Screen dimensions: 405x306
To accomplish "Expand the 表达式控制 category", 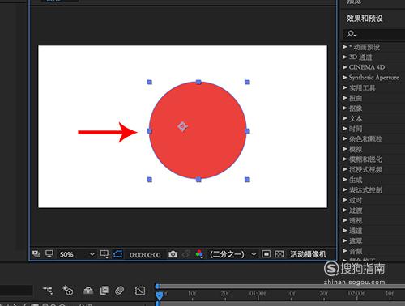I will tap(345, 189).
